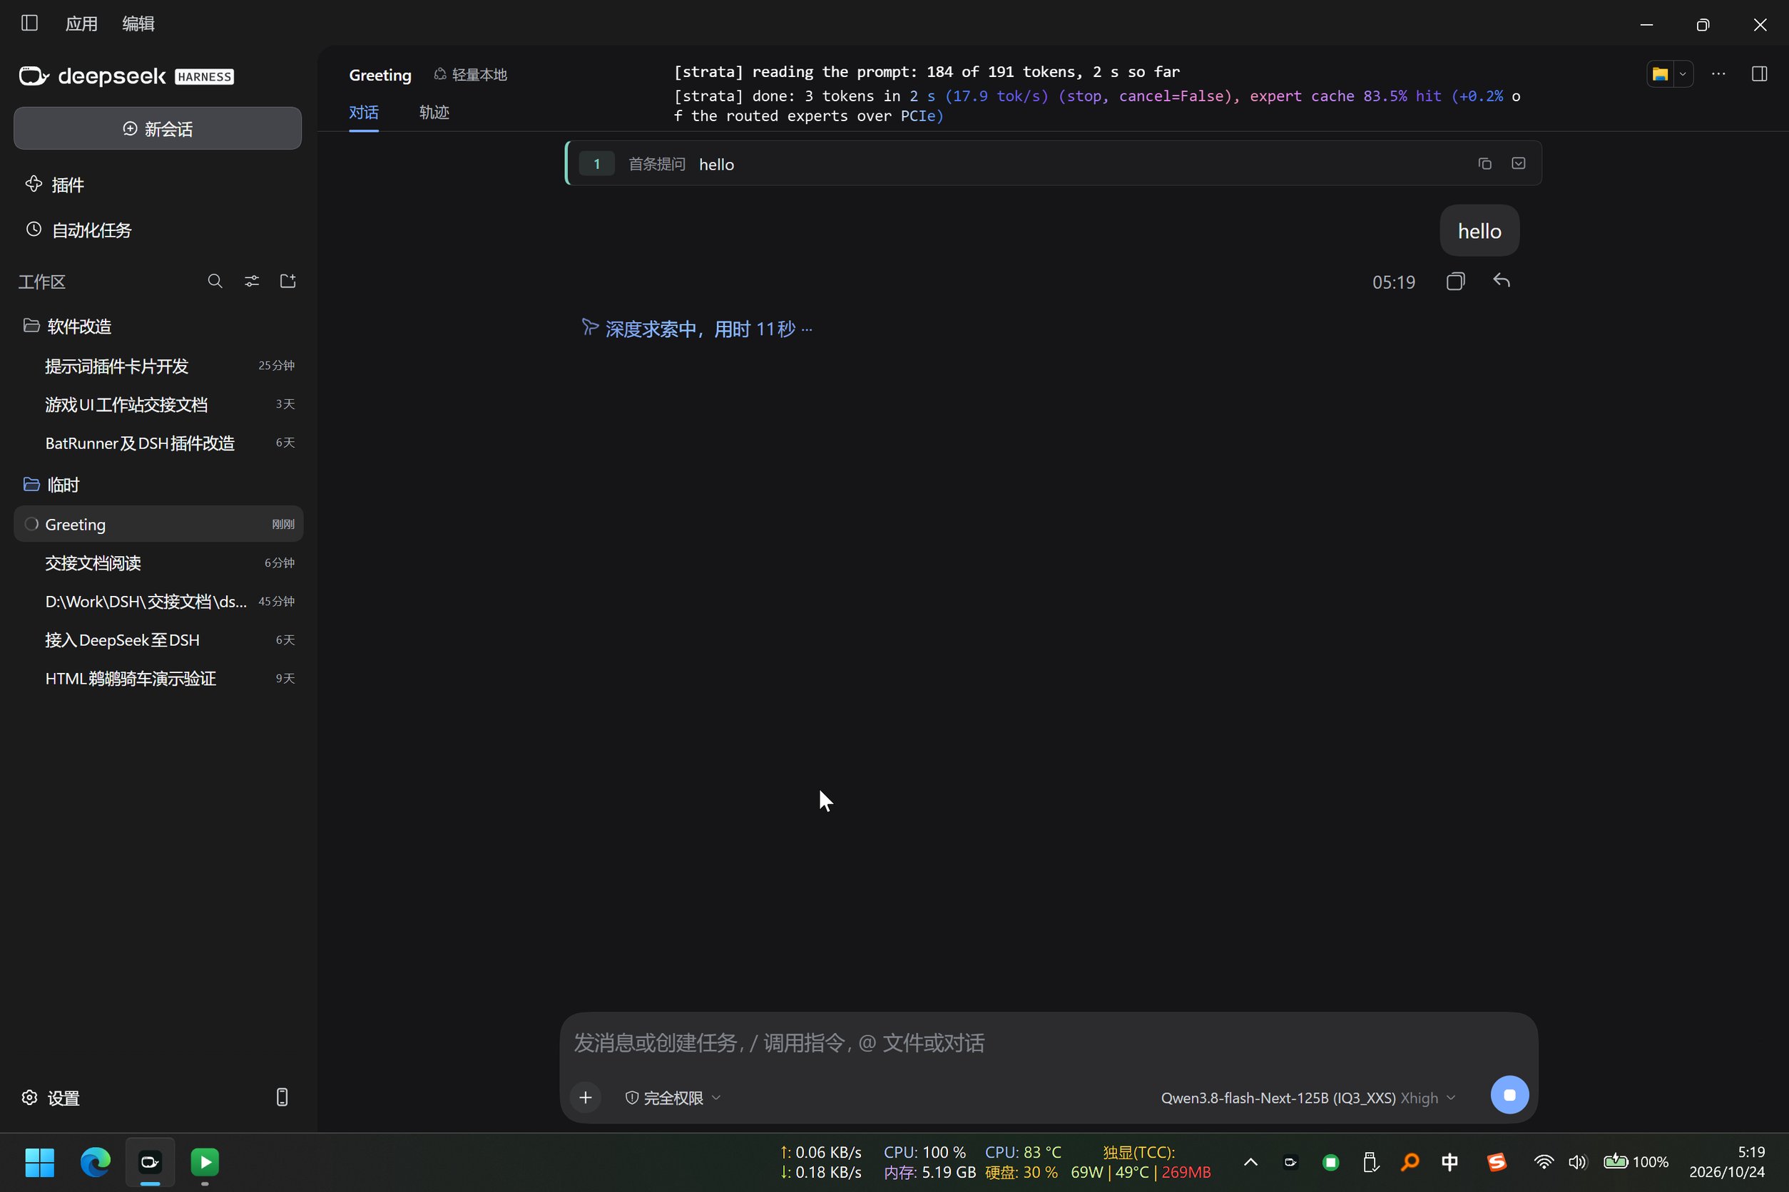Image resolution: width=1789 pixels, height=1192 pixels.
Task: Open the 提示词插件卡片开发 conversation
Action: point(158,366)
